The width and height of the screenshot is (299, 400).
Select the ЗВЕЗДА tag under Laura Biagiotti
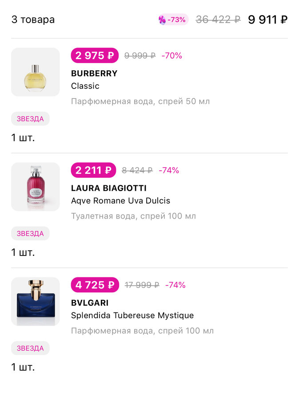coord(30,233)
